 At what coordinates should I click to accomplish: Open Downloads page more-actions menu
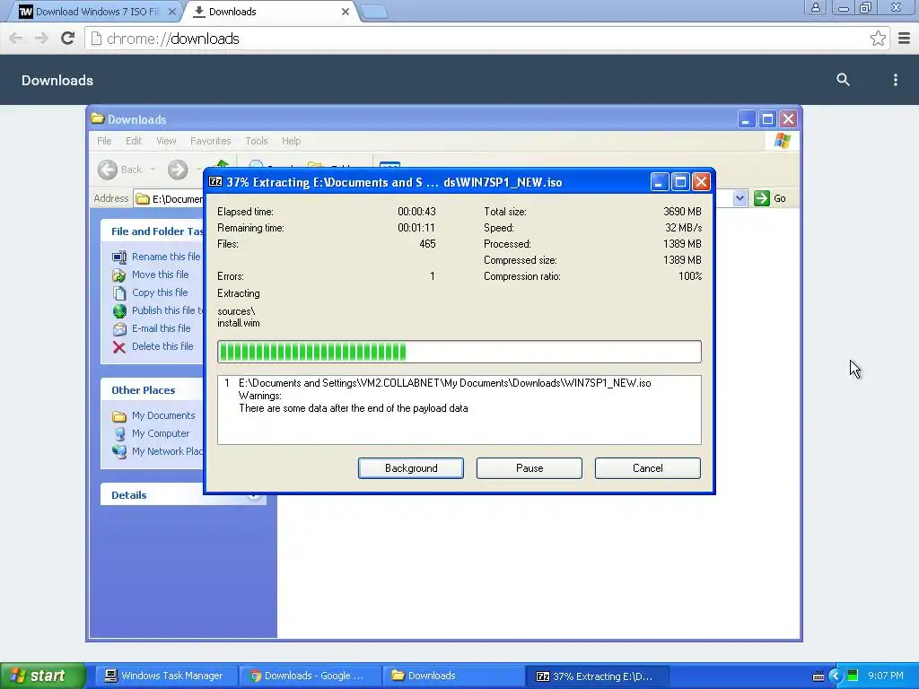click(x=895, y=80)
